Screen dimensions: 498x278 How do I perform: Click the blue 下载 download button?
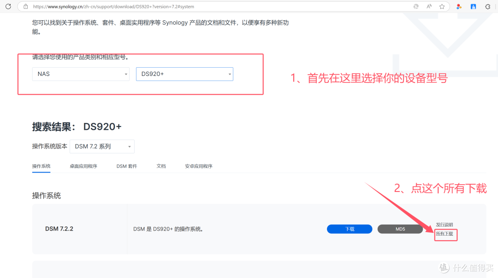pyautogui.click(x=349, y=229)
